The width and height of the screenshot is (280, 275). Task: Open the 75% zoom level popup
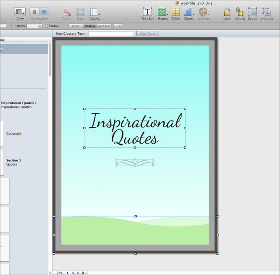click(x=61, y=273)
